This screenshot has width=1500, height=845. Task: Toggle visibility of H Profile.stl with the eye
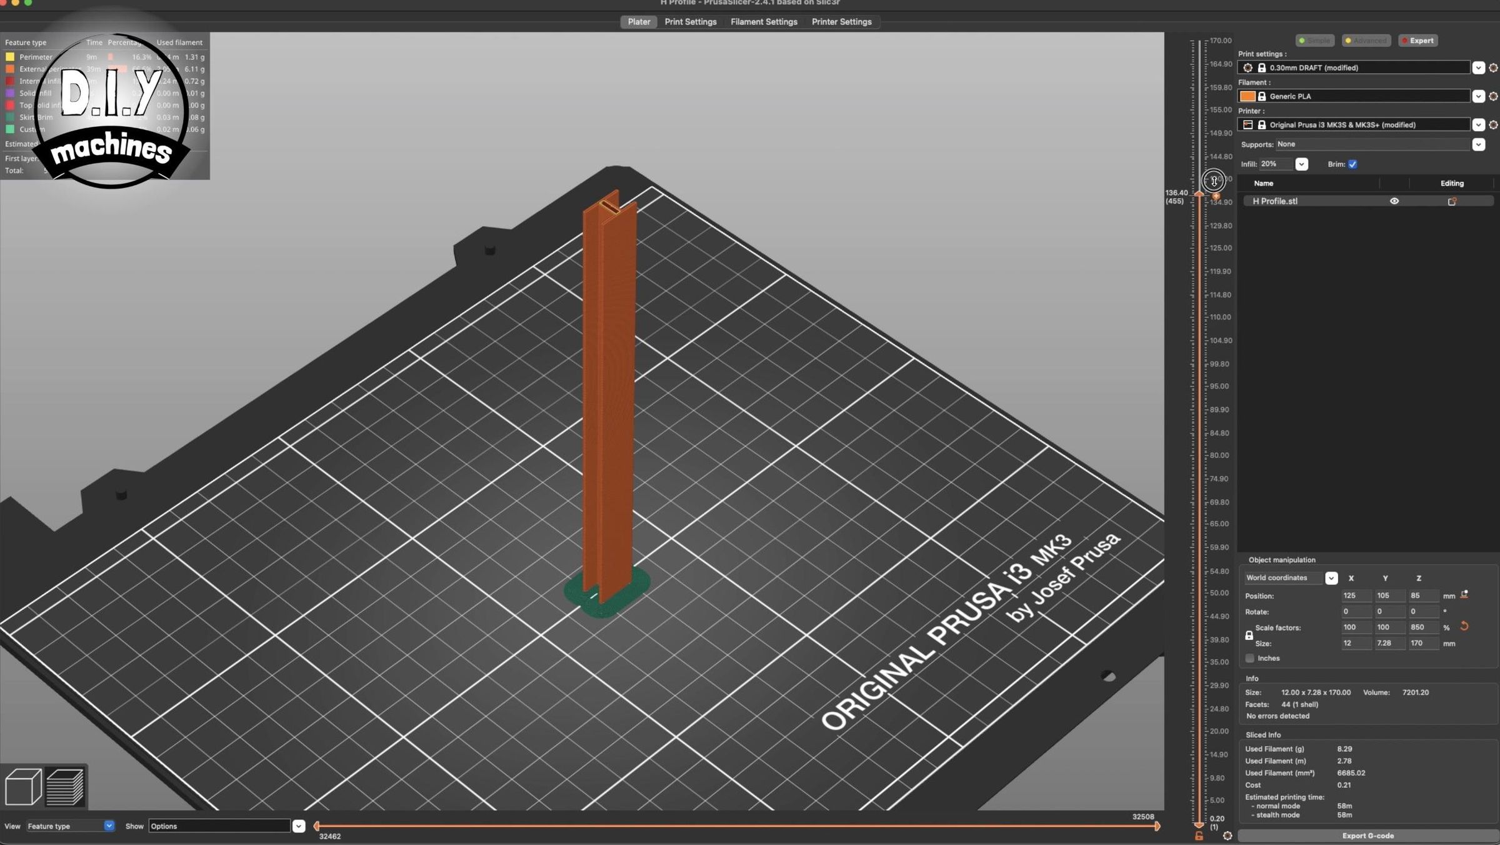pos(1394,201)
